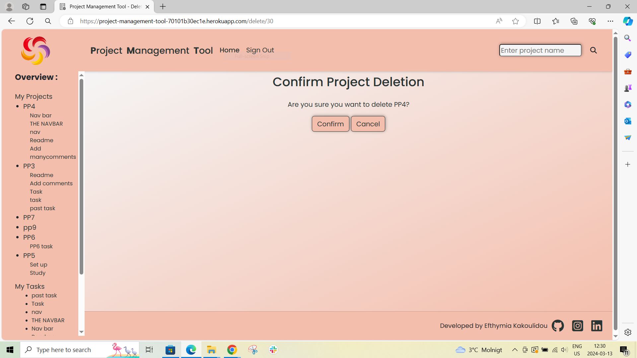Show hidden icons in the system tray

coord(515,349)
